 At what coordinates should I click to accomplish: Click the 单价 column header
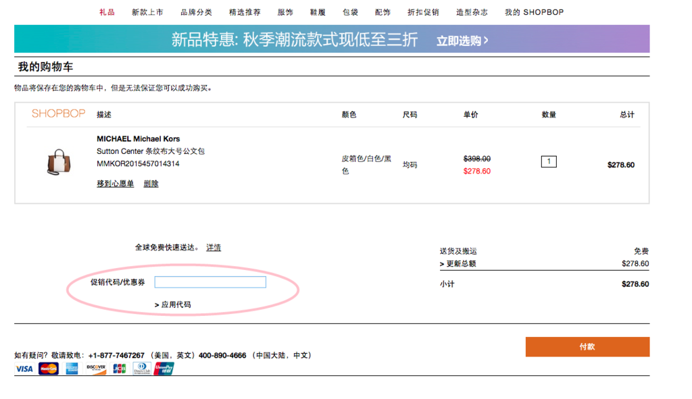[470, 115]
